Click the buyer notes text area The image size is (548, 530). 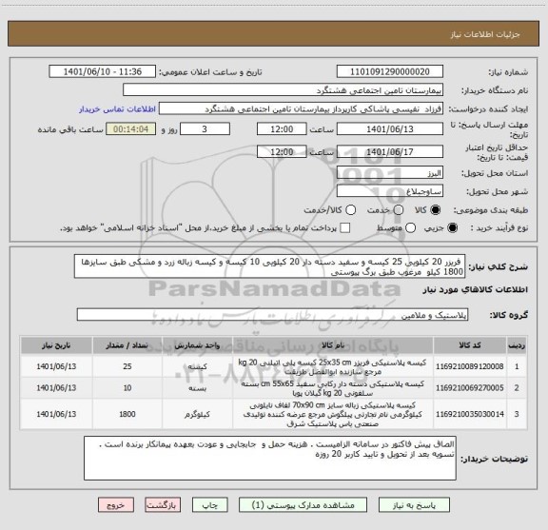270,458
